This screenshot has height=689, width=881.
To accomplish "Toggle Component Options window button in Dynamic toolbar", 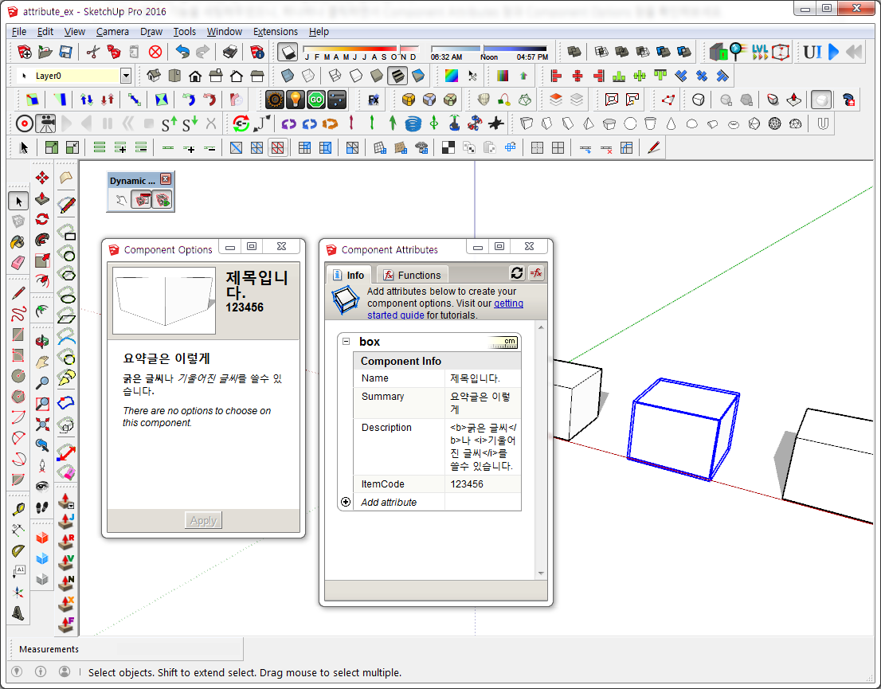I will pos(142,199).
